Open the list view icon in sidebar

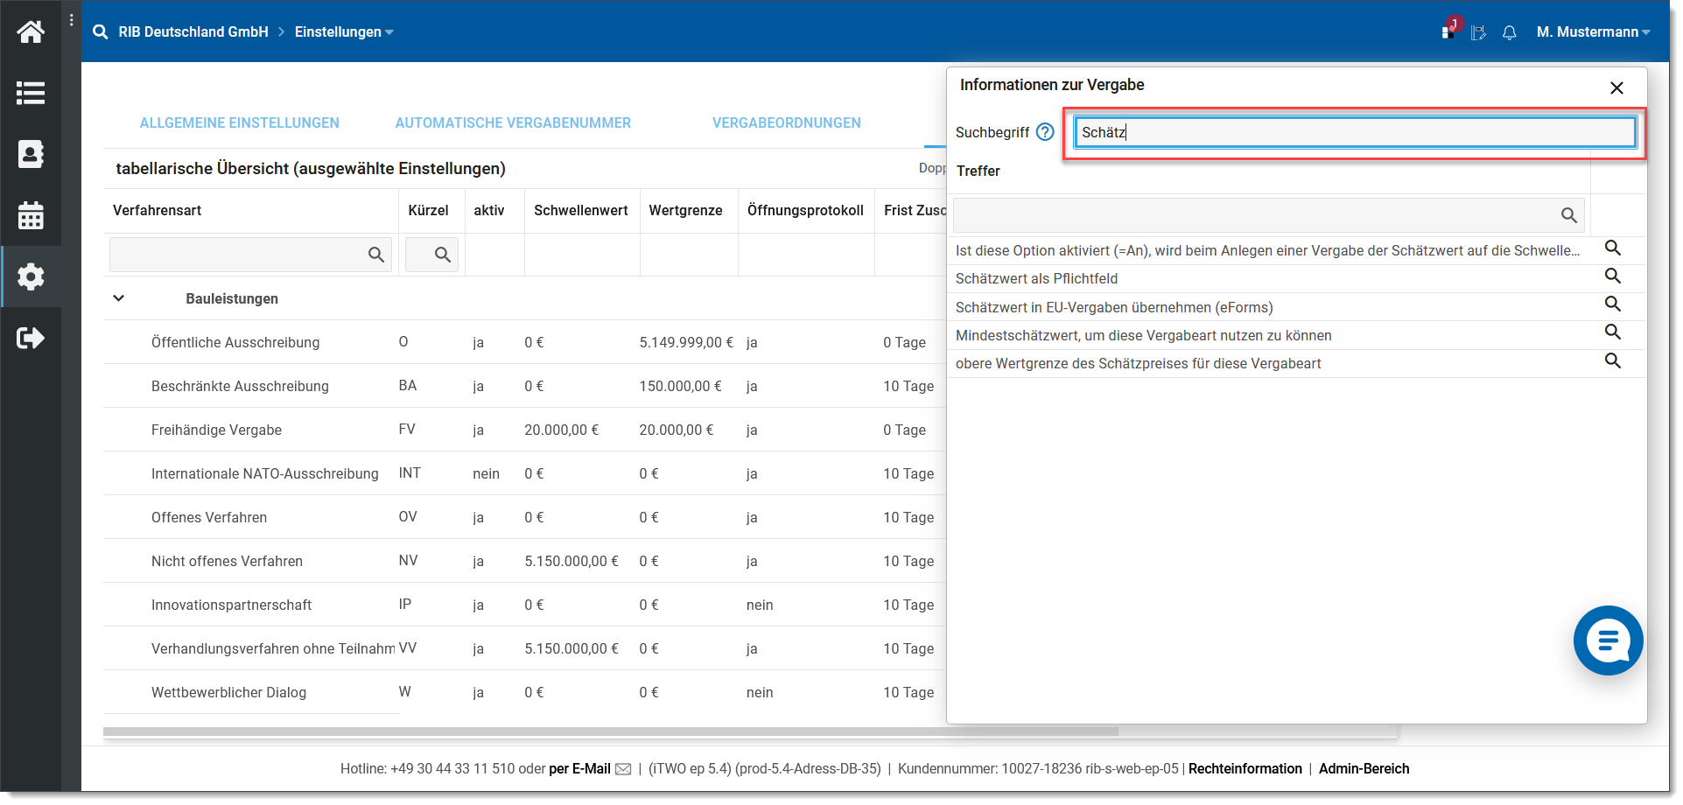coord(31,93)
